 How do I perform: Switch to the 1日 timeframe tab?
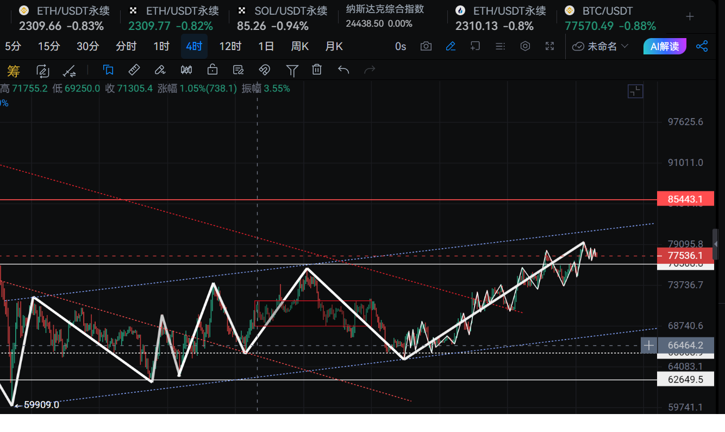coord(266,46)
